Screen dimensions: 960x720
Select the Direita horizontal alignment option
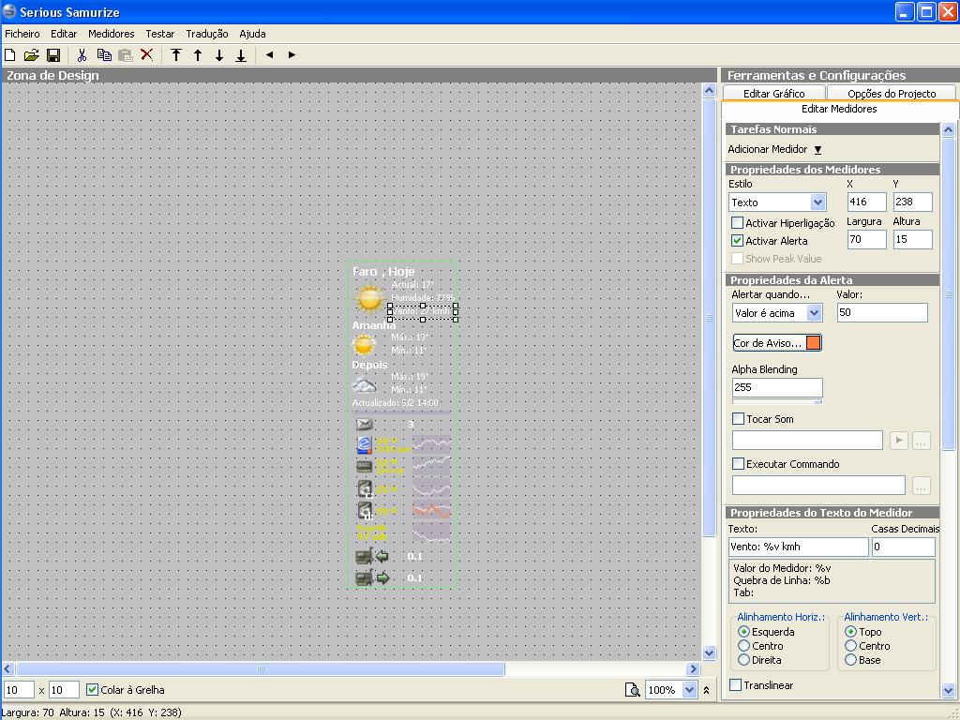click(x=744, y=660)
